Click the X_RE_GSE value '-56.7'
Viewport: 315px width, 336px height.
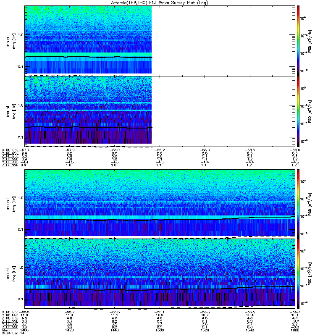click(295, 312)
